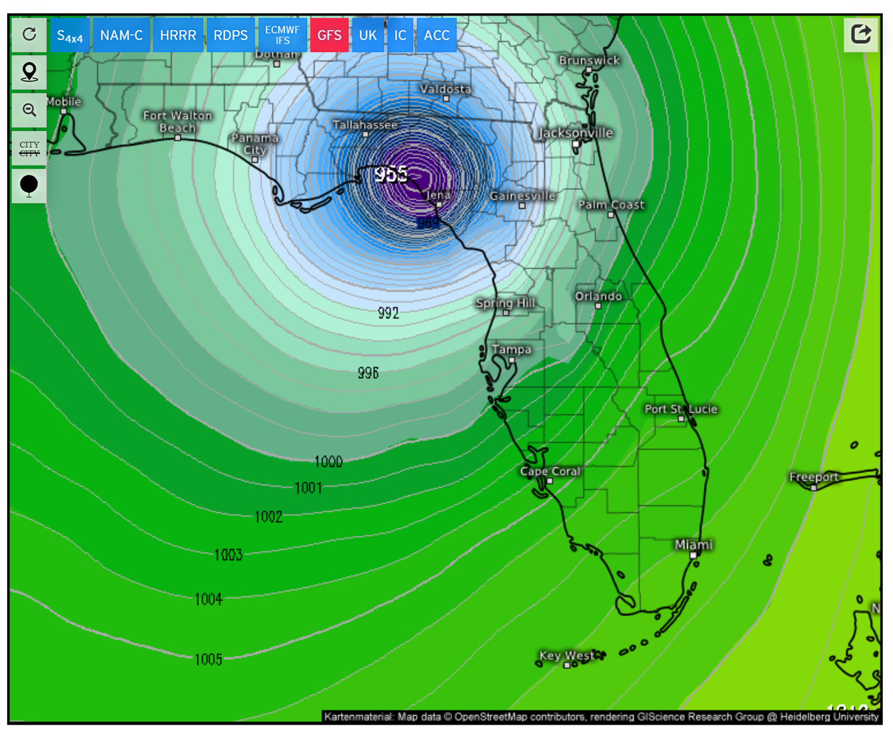Open the zoom magnifier tool
The image size is (893, 730).
29,110
